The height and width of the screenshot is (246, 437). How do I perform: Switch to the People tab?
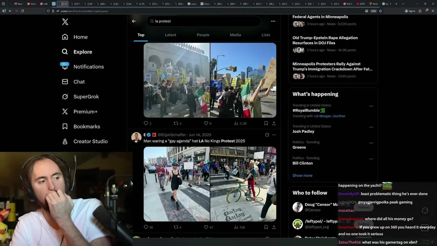point(203,35)
